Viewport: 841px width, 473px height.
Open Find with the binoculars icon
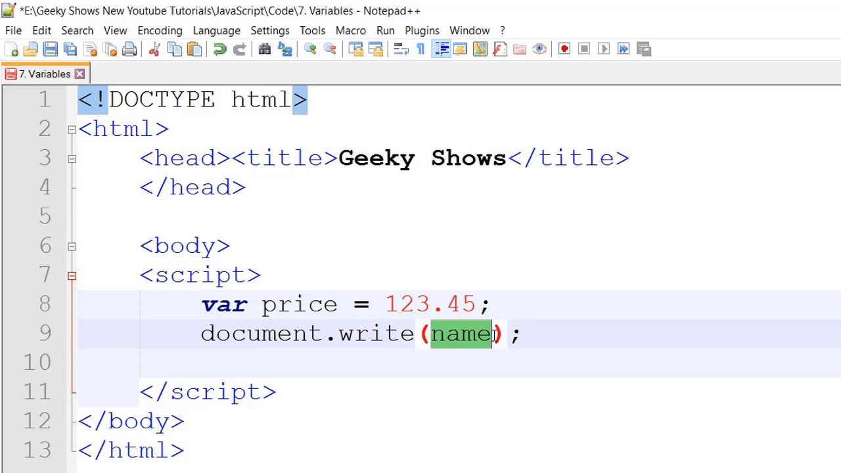[x=265, y=49]
